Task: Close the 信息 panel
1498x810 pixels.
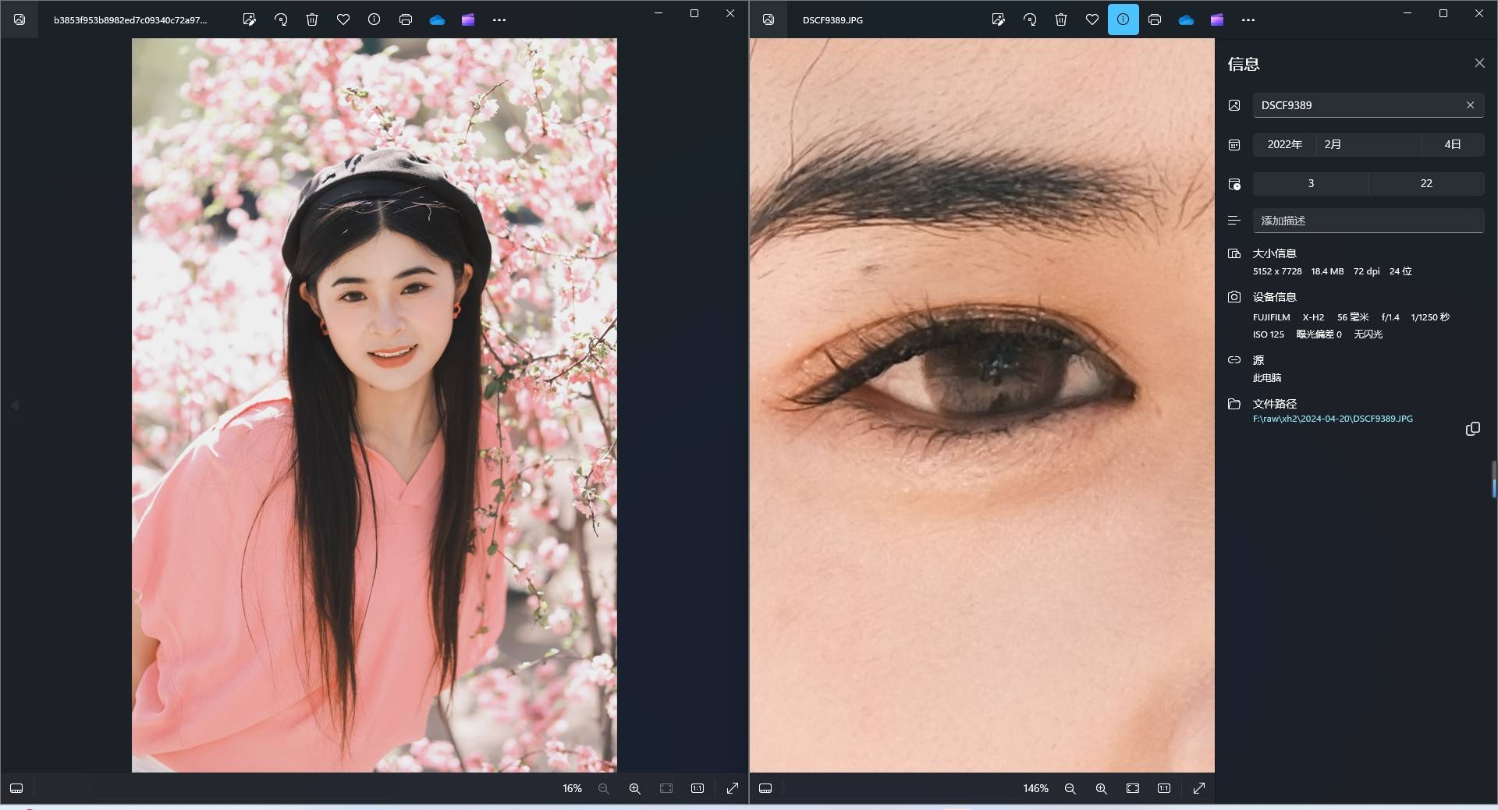Action: coord(1479,63)
